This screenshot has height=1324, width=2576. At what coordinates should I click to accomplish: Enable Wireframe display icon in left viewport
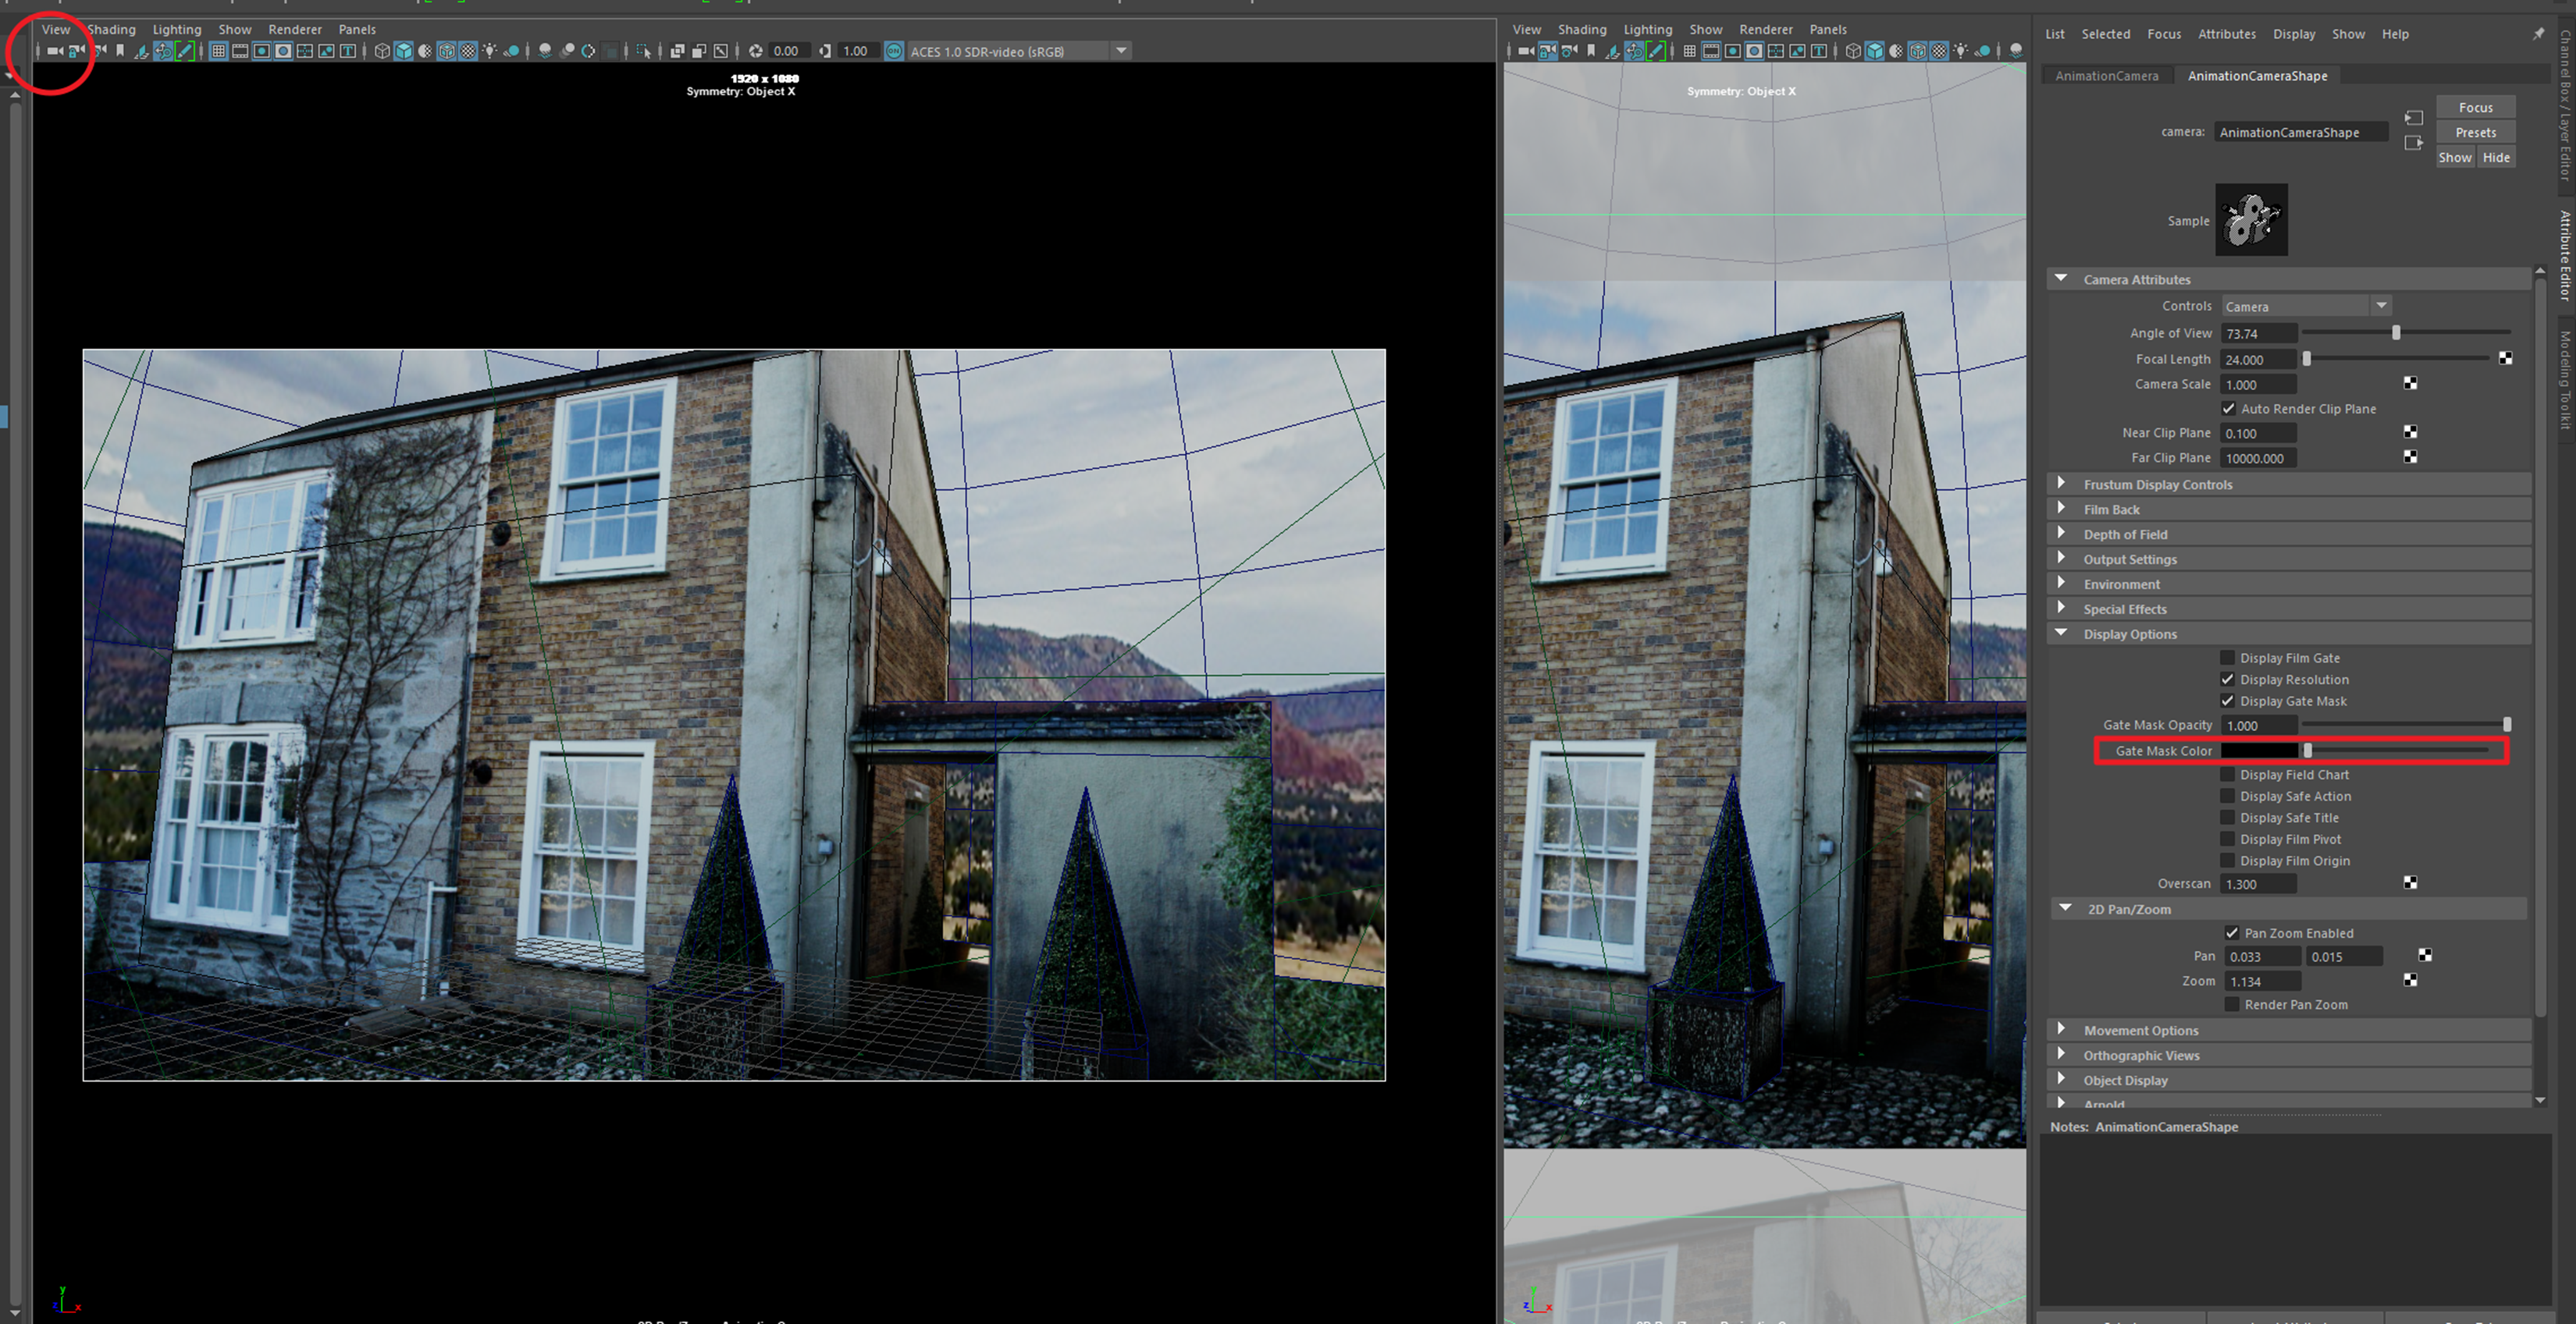pos(382,51)
